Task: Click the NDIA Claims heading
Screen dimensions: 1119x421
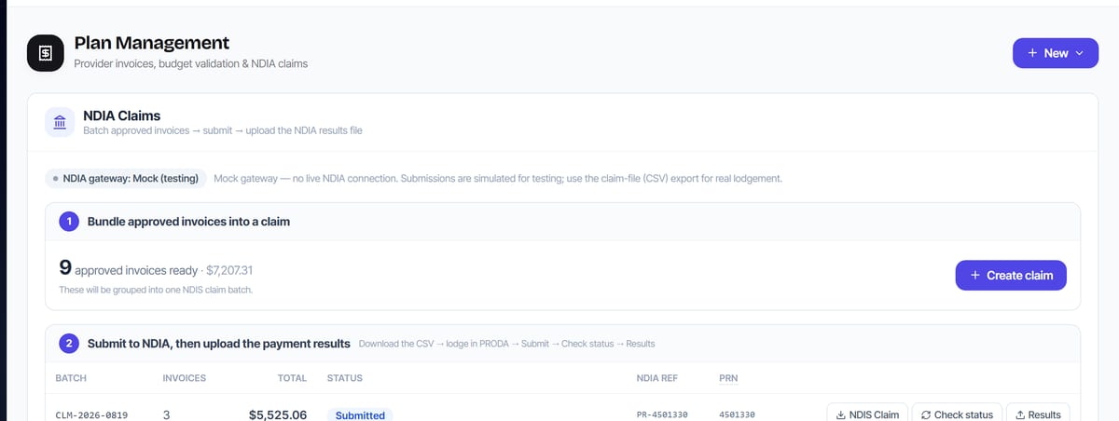Action: click(x=122, y=115)
